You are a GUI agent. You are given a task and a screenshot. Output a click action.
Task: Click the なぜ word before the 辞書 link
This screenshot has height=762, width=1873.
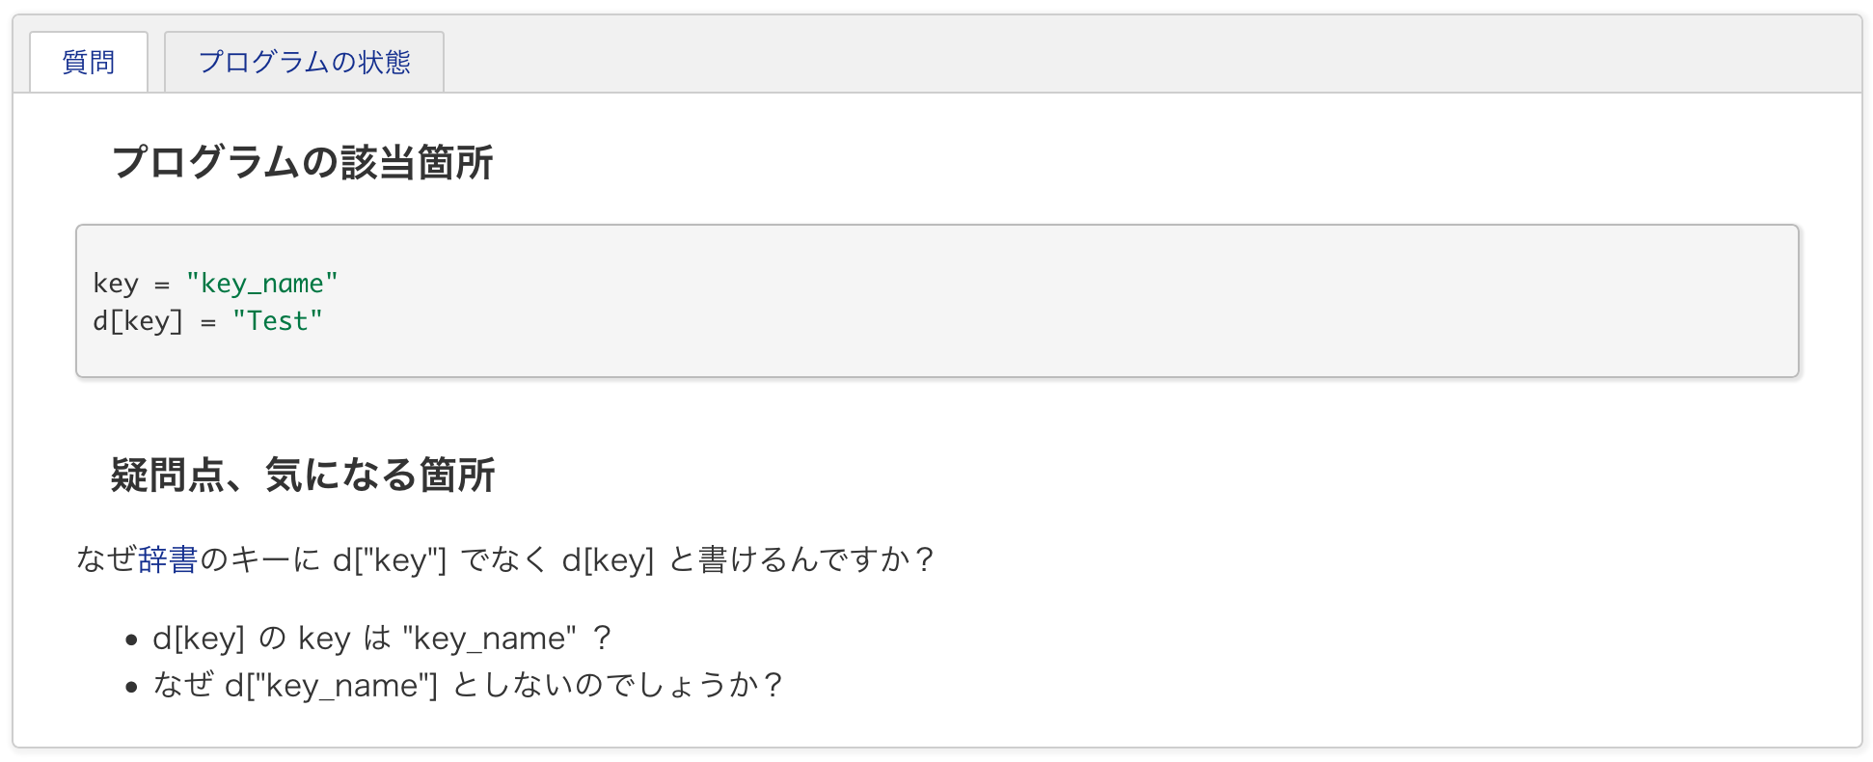[x=106, y=559]
